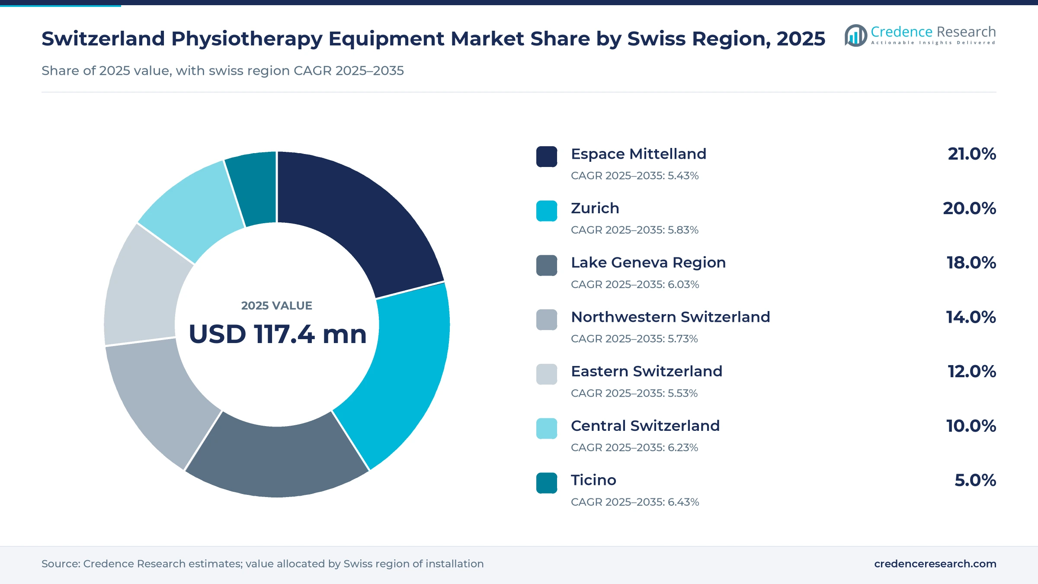Click the 'Zurich' legend label
The width and height of the screenshot is (1038, 584).
coord(595,208)
